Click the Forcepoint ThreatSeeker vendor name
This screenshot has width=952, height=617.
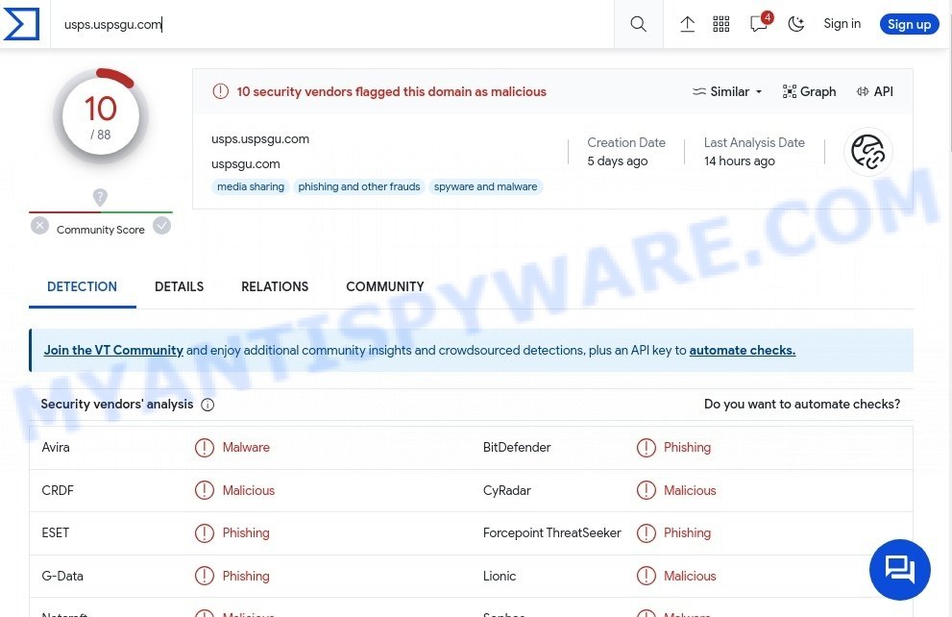552,532
